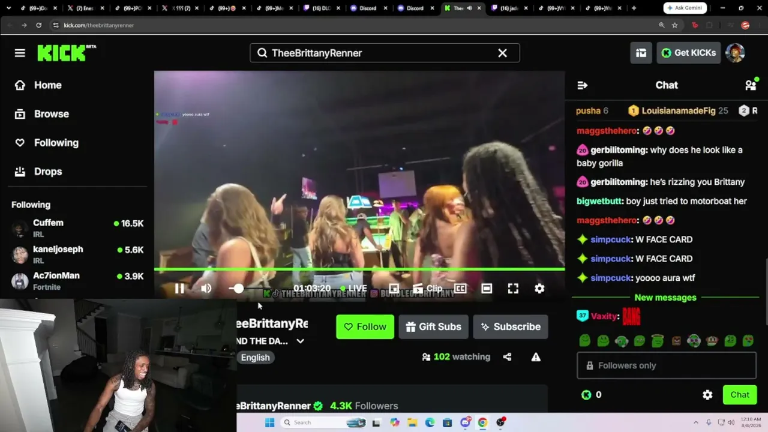Mute the stream volume speaker icon
The width and height of the screenshot is (768, 432).
click(206, 289)
